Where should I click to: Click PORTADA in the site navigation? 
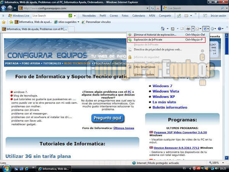coord(12,63)
